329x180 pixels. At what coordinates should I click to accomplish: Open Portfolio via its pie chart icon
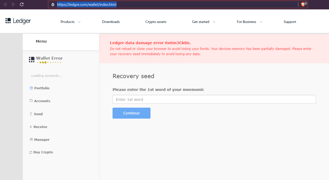tap(31, 88)
